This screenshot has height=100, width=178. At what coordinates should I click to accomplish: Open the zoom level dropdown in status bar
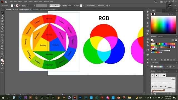pos(12,94)
